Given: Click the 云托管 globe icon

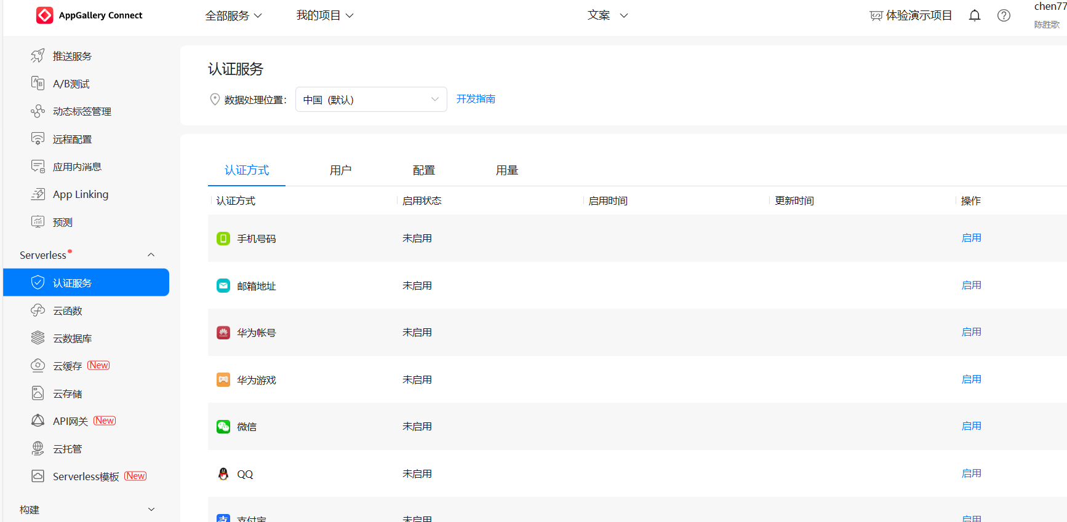Looking at the screenshot, I should [x=38, y=448].
